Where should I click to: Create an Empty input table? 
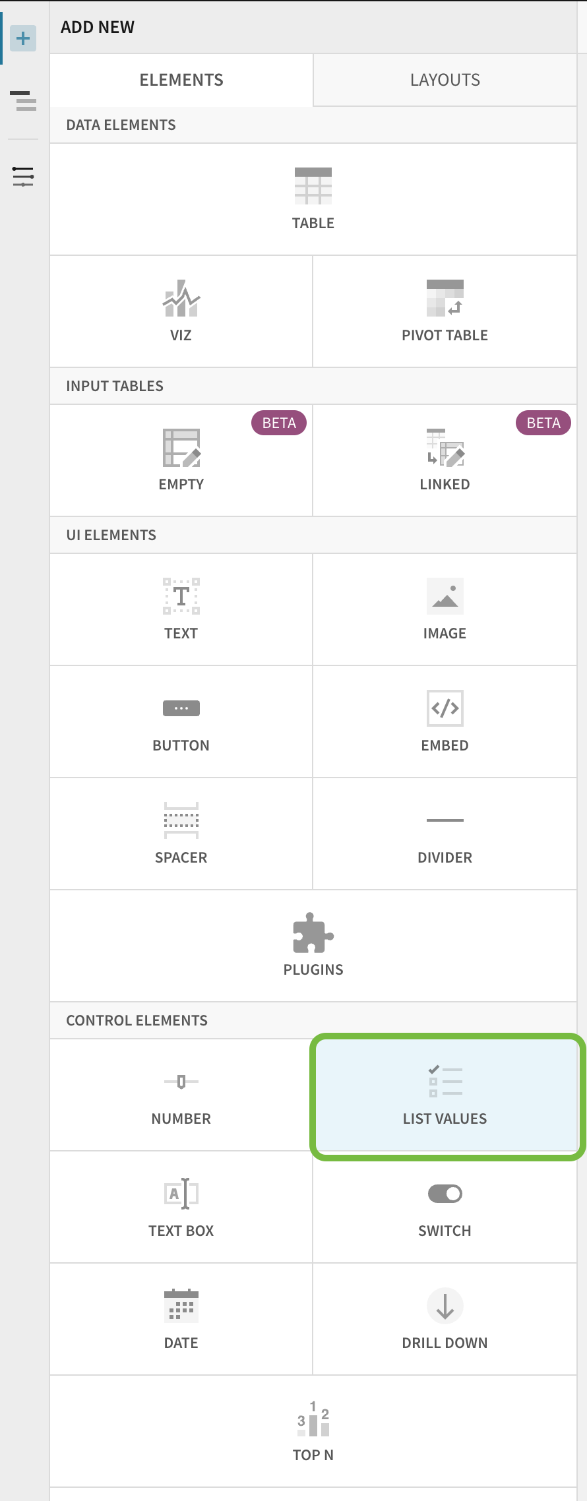point(181,458)
